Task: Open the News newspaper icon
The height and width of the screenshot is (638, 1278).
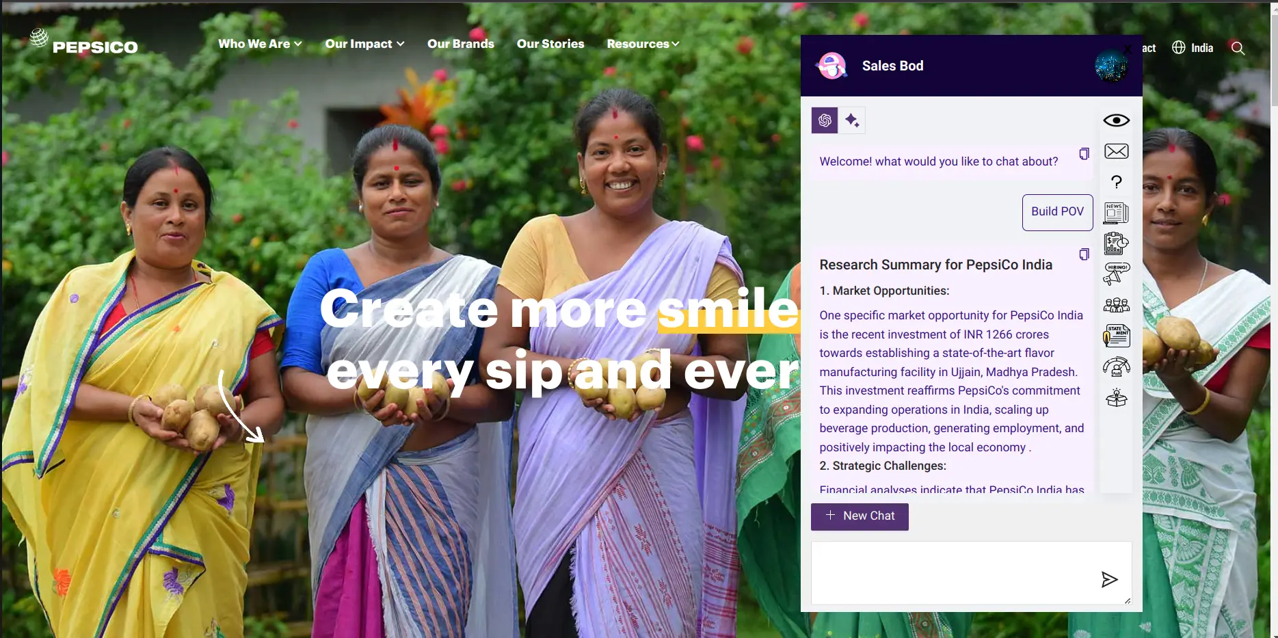Action: click(x=1116, y=213)
